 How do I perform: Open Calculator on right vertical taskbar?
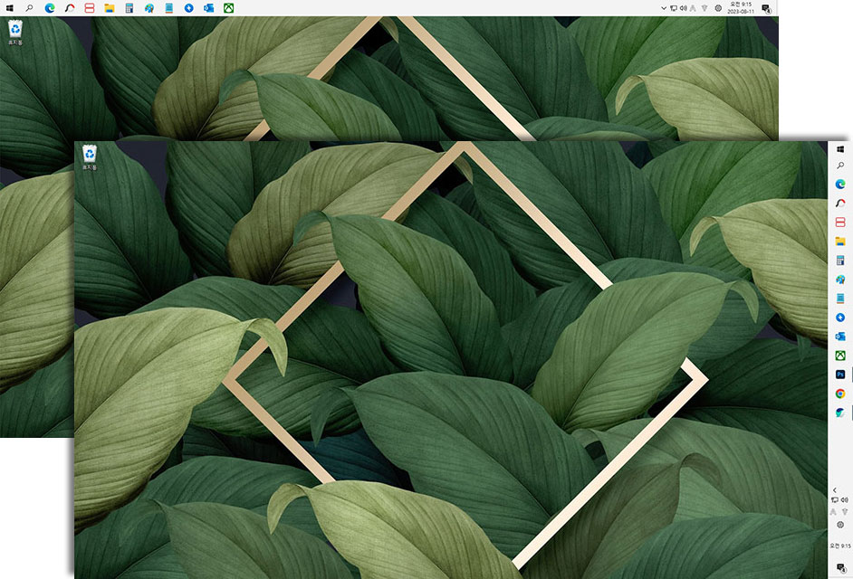[840, 261]
